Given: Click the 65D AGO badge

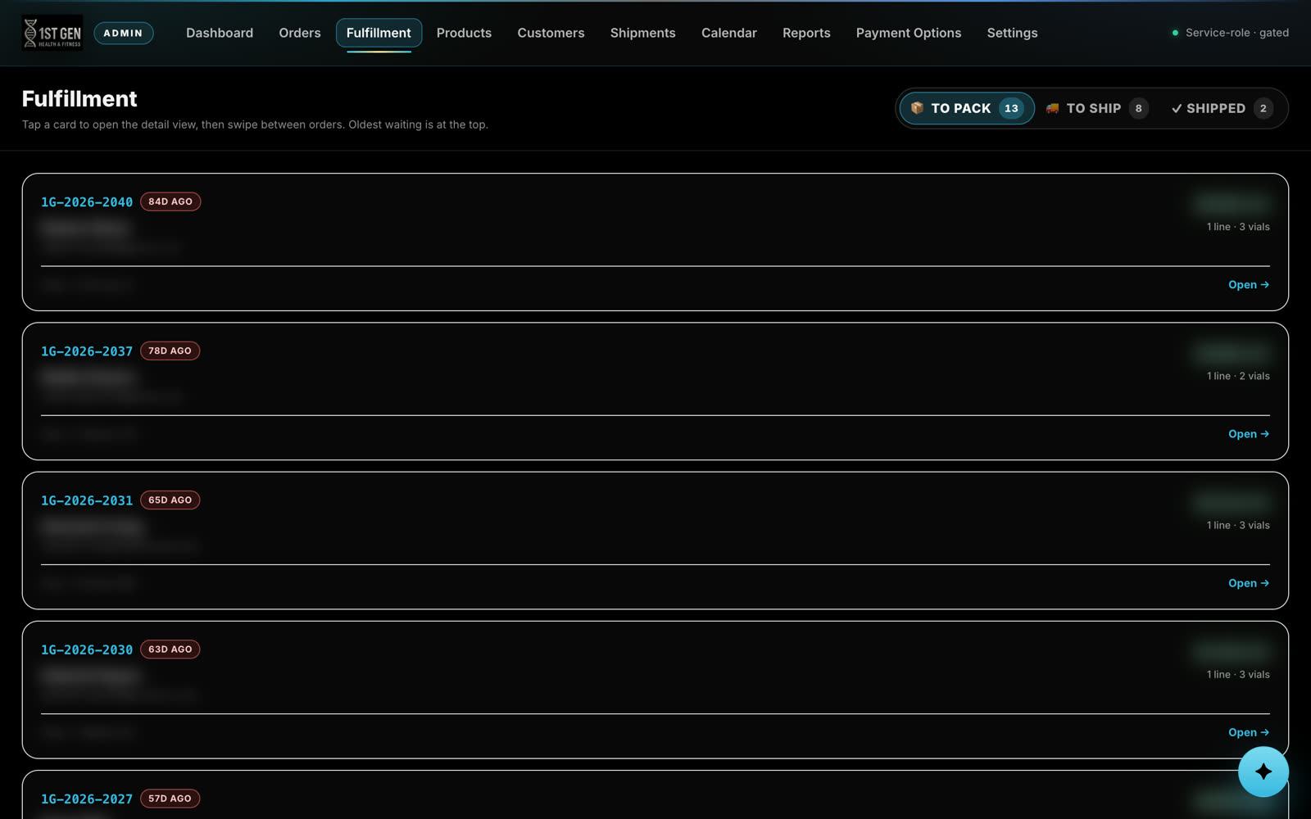Looking at the screenshot, I should [170, 500].
